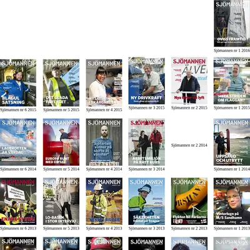Open the Europa Runt med Diesel cover
This screenshot has height=250, width=250.
61,142
